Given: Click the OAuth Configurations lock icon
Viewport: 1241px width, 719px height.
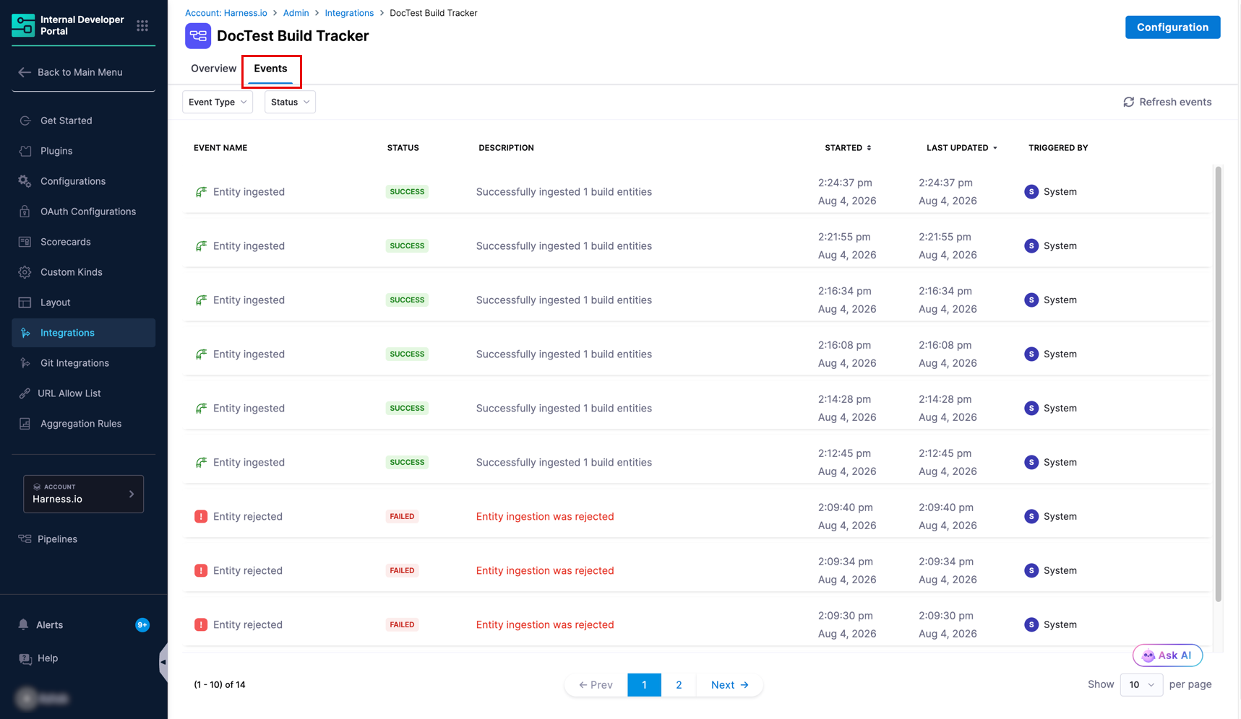Looking at the screenshot, I should [25, 212].
